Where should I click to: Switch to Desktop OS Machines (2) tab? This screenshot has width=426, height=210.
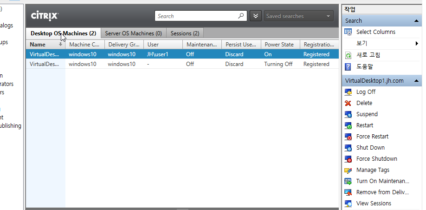(63, 33)
